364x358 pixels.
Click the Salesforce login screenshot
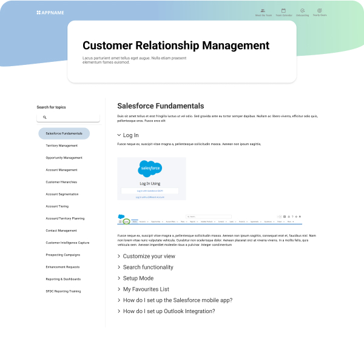pos(152,178)
